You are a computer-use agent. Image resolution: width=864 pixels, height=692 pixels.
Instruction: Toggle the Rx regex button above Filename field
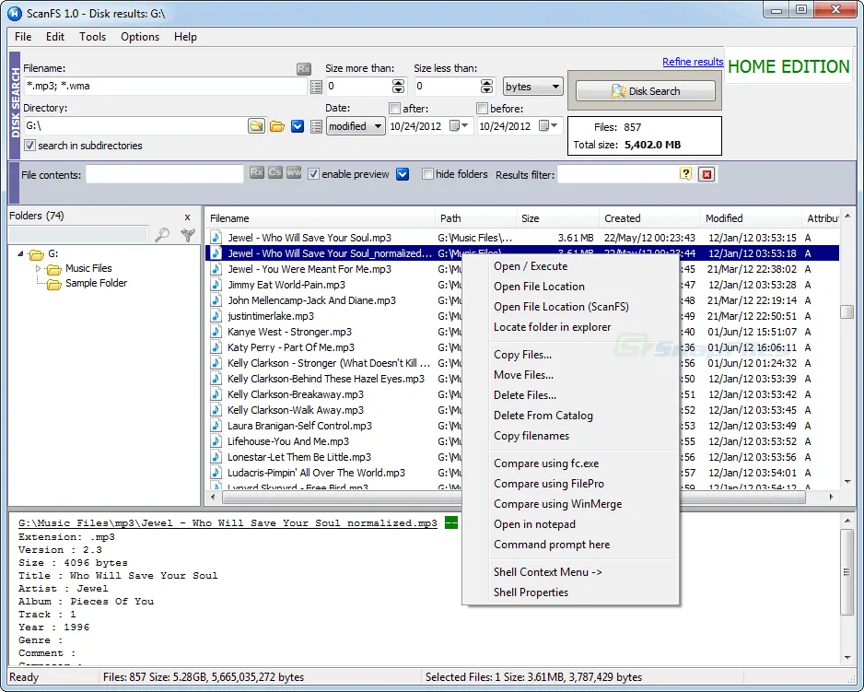coord(304,69)
